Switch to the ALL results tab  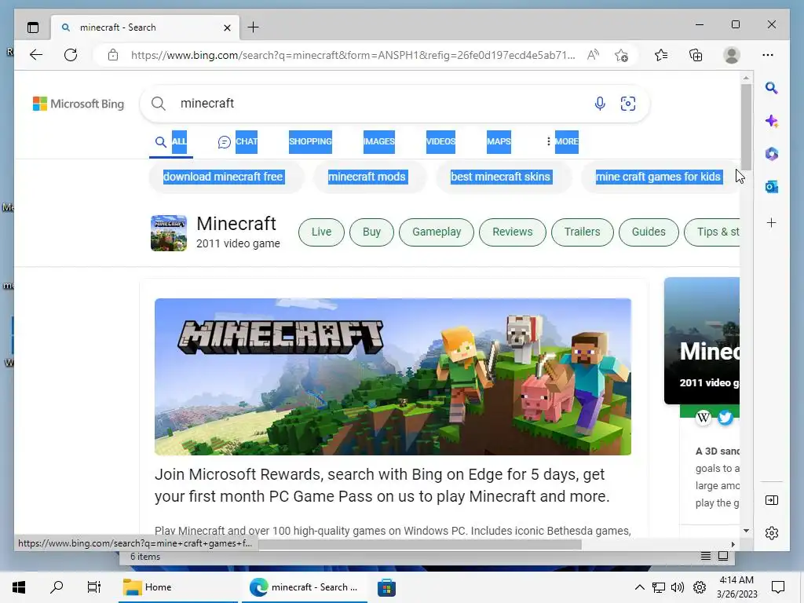click(170, 141)
